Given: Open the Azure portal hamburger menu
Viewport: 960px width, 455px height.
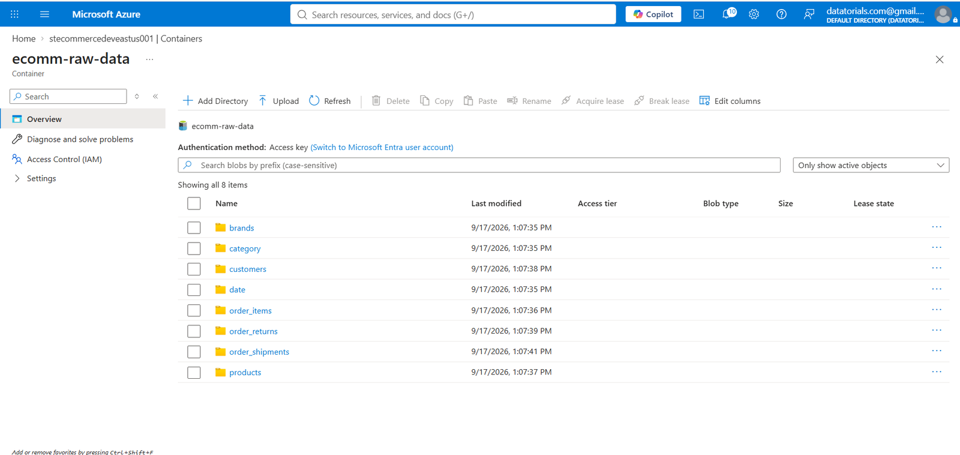Looking at the screenshot, I should coord(44,14).
